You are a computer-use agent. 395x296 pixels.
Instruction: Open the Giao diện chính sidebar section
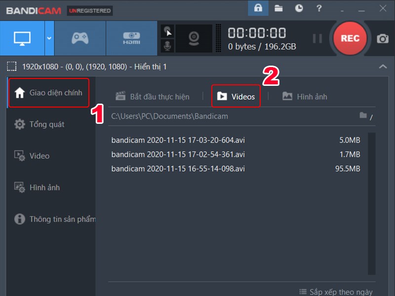click(x=49, y=93)
